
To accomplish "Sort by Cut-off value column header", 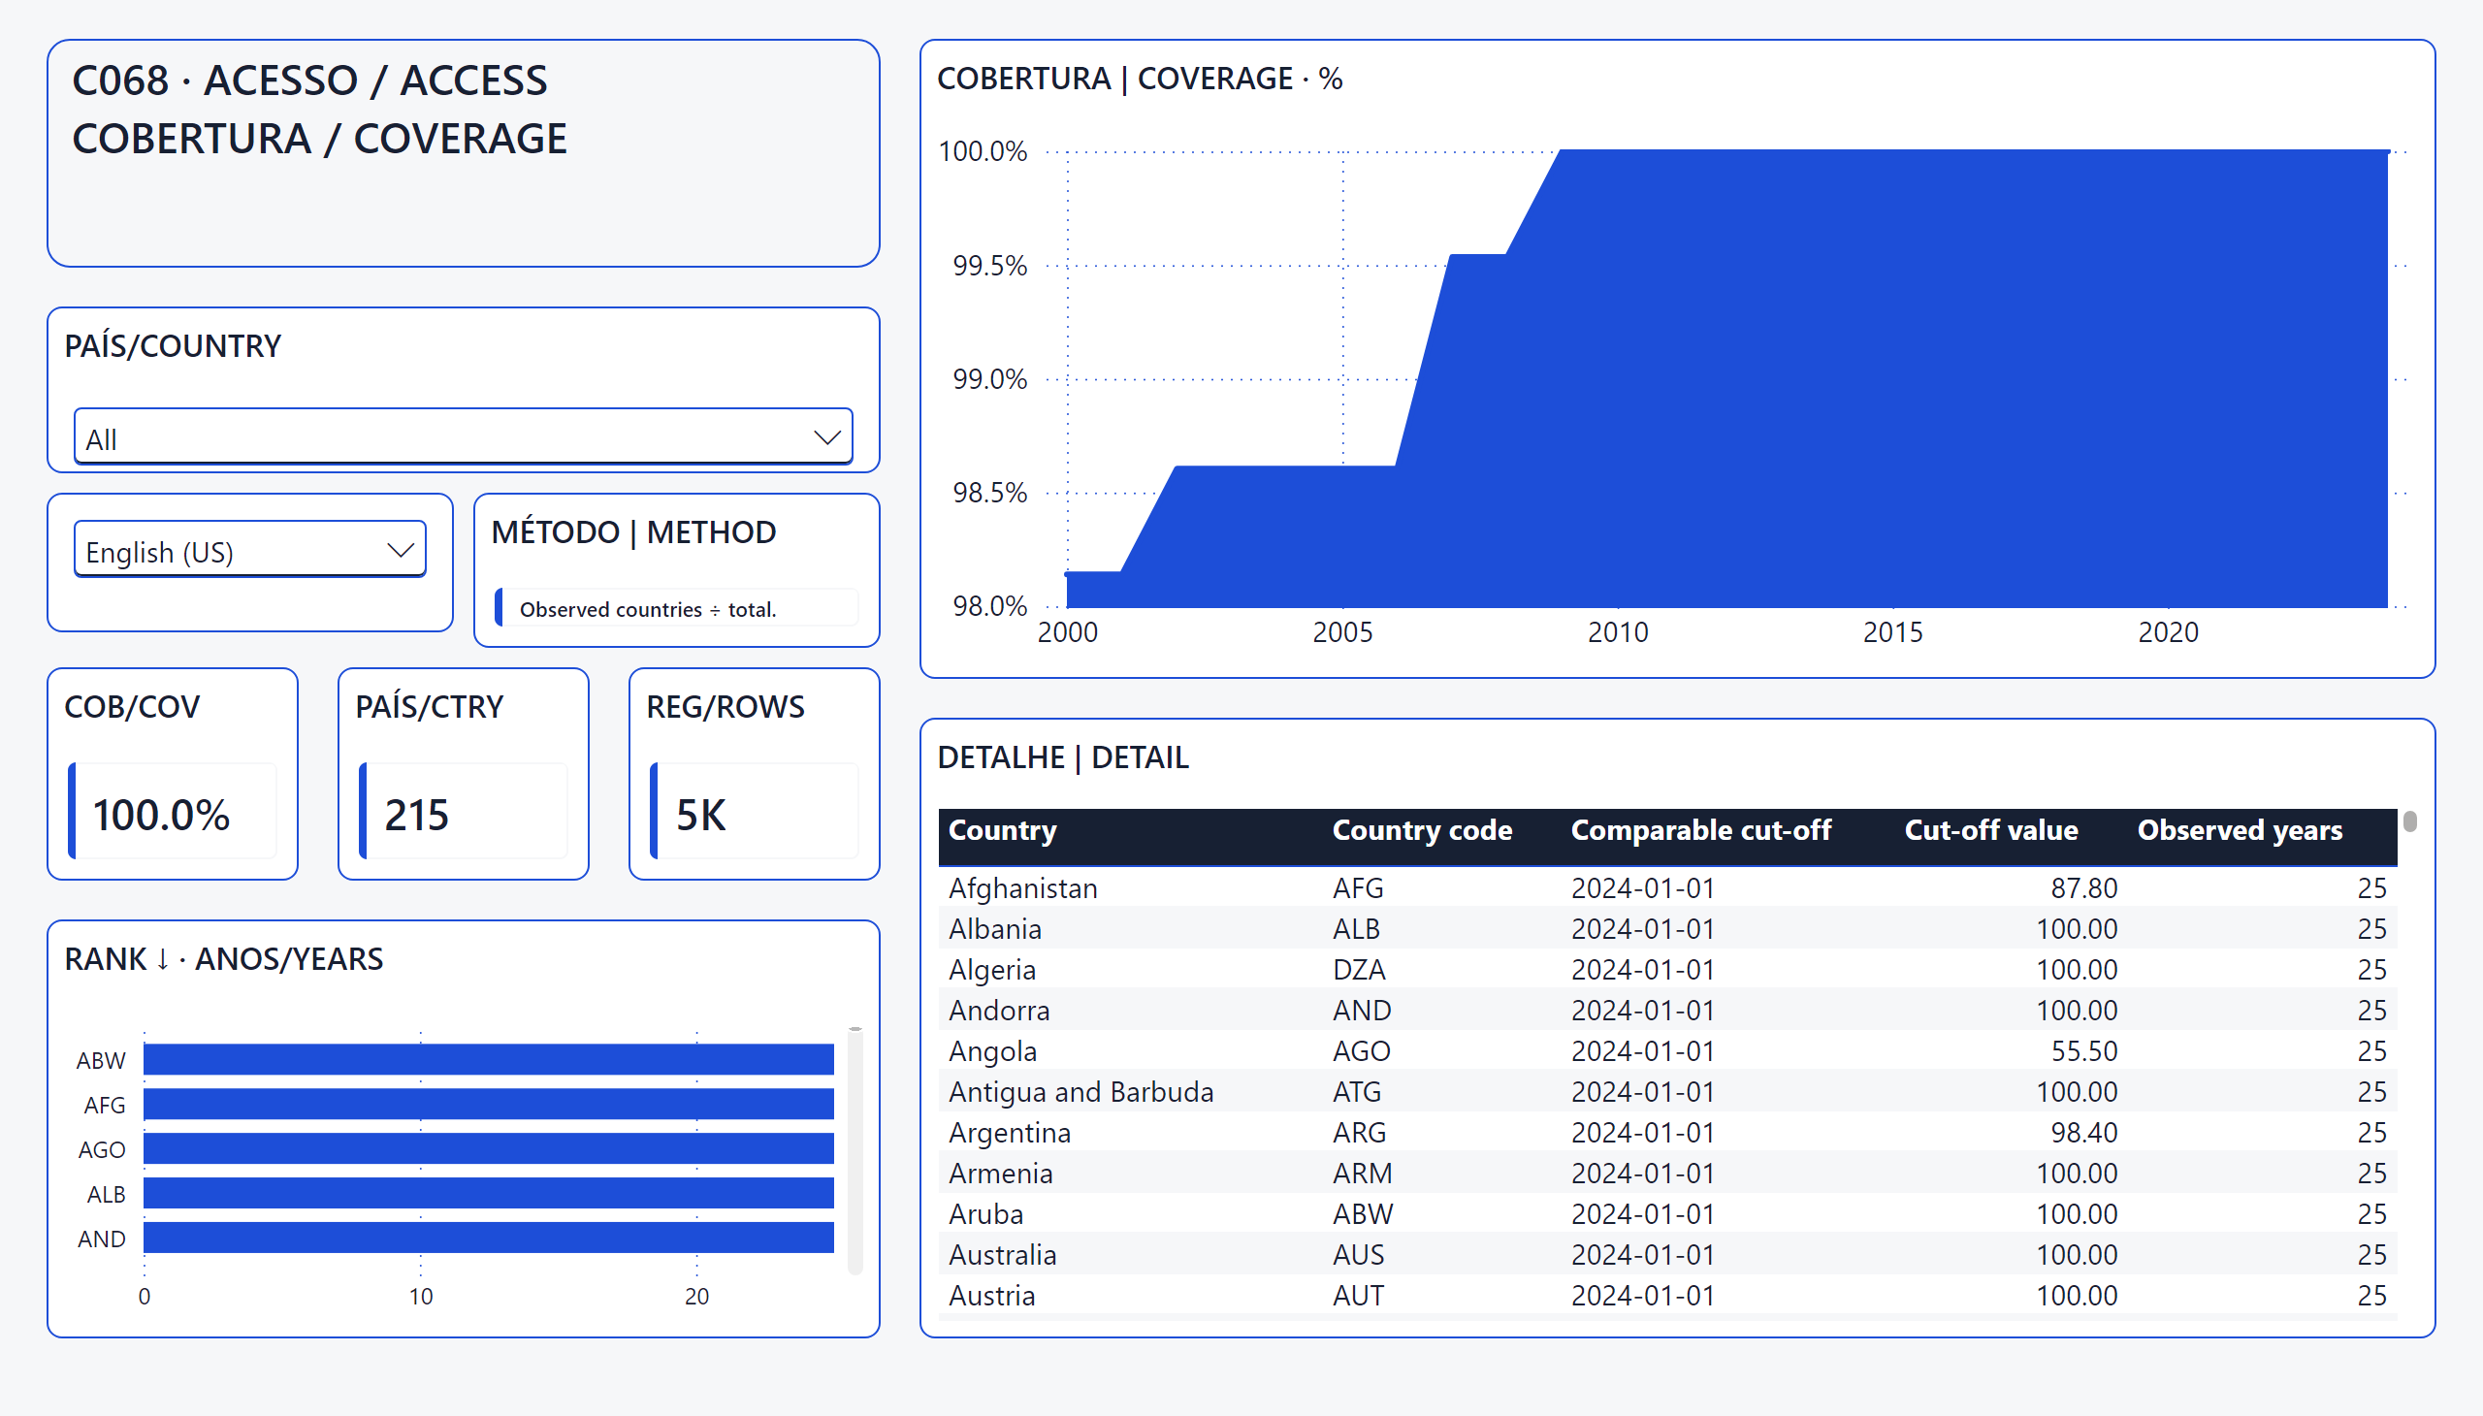I will (x=1991, y=830).
